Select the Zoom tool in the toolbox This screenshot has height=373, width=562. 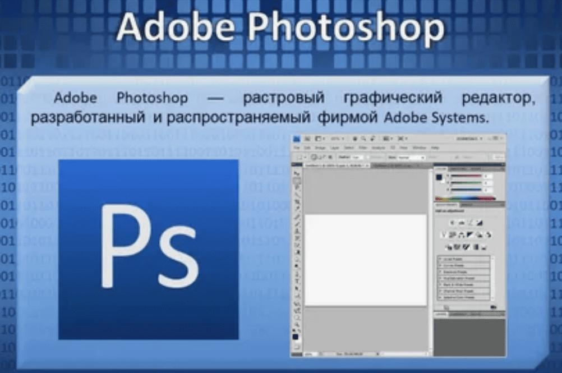click(297, 324)
